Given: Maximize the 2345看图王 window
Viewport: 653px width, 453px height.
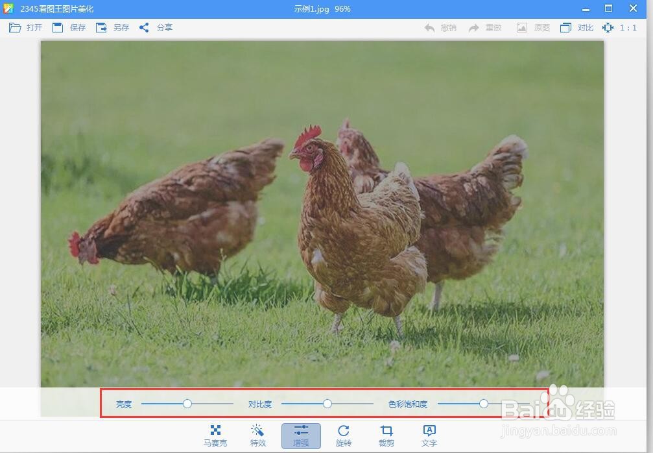Looking at the screenshot, I should pyautogui.click(x=608, y=8).
